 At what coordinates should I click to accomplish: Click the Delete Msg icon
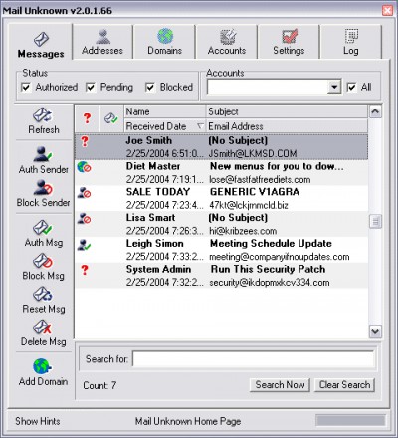click(42, 328)
